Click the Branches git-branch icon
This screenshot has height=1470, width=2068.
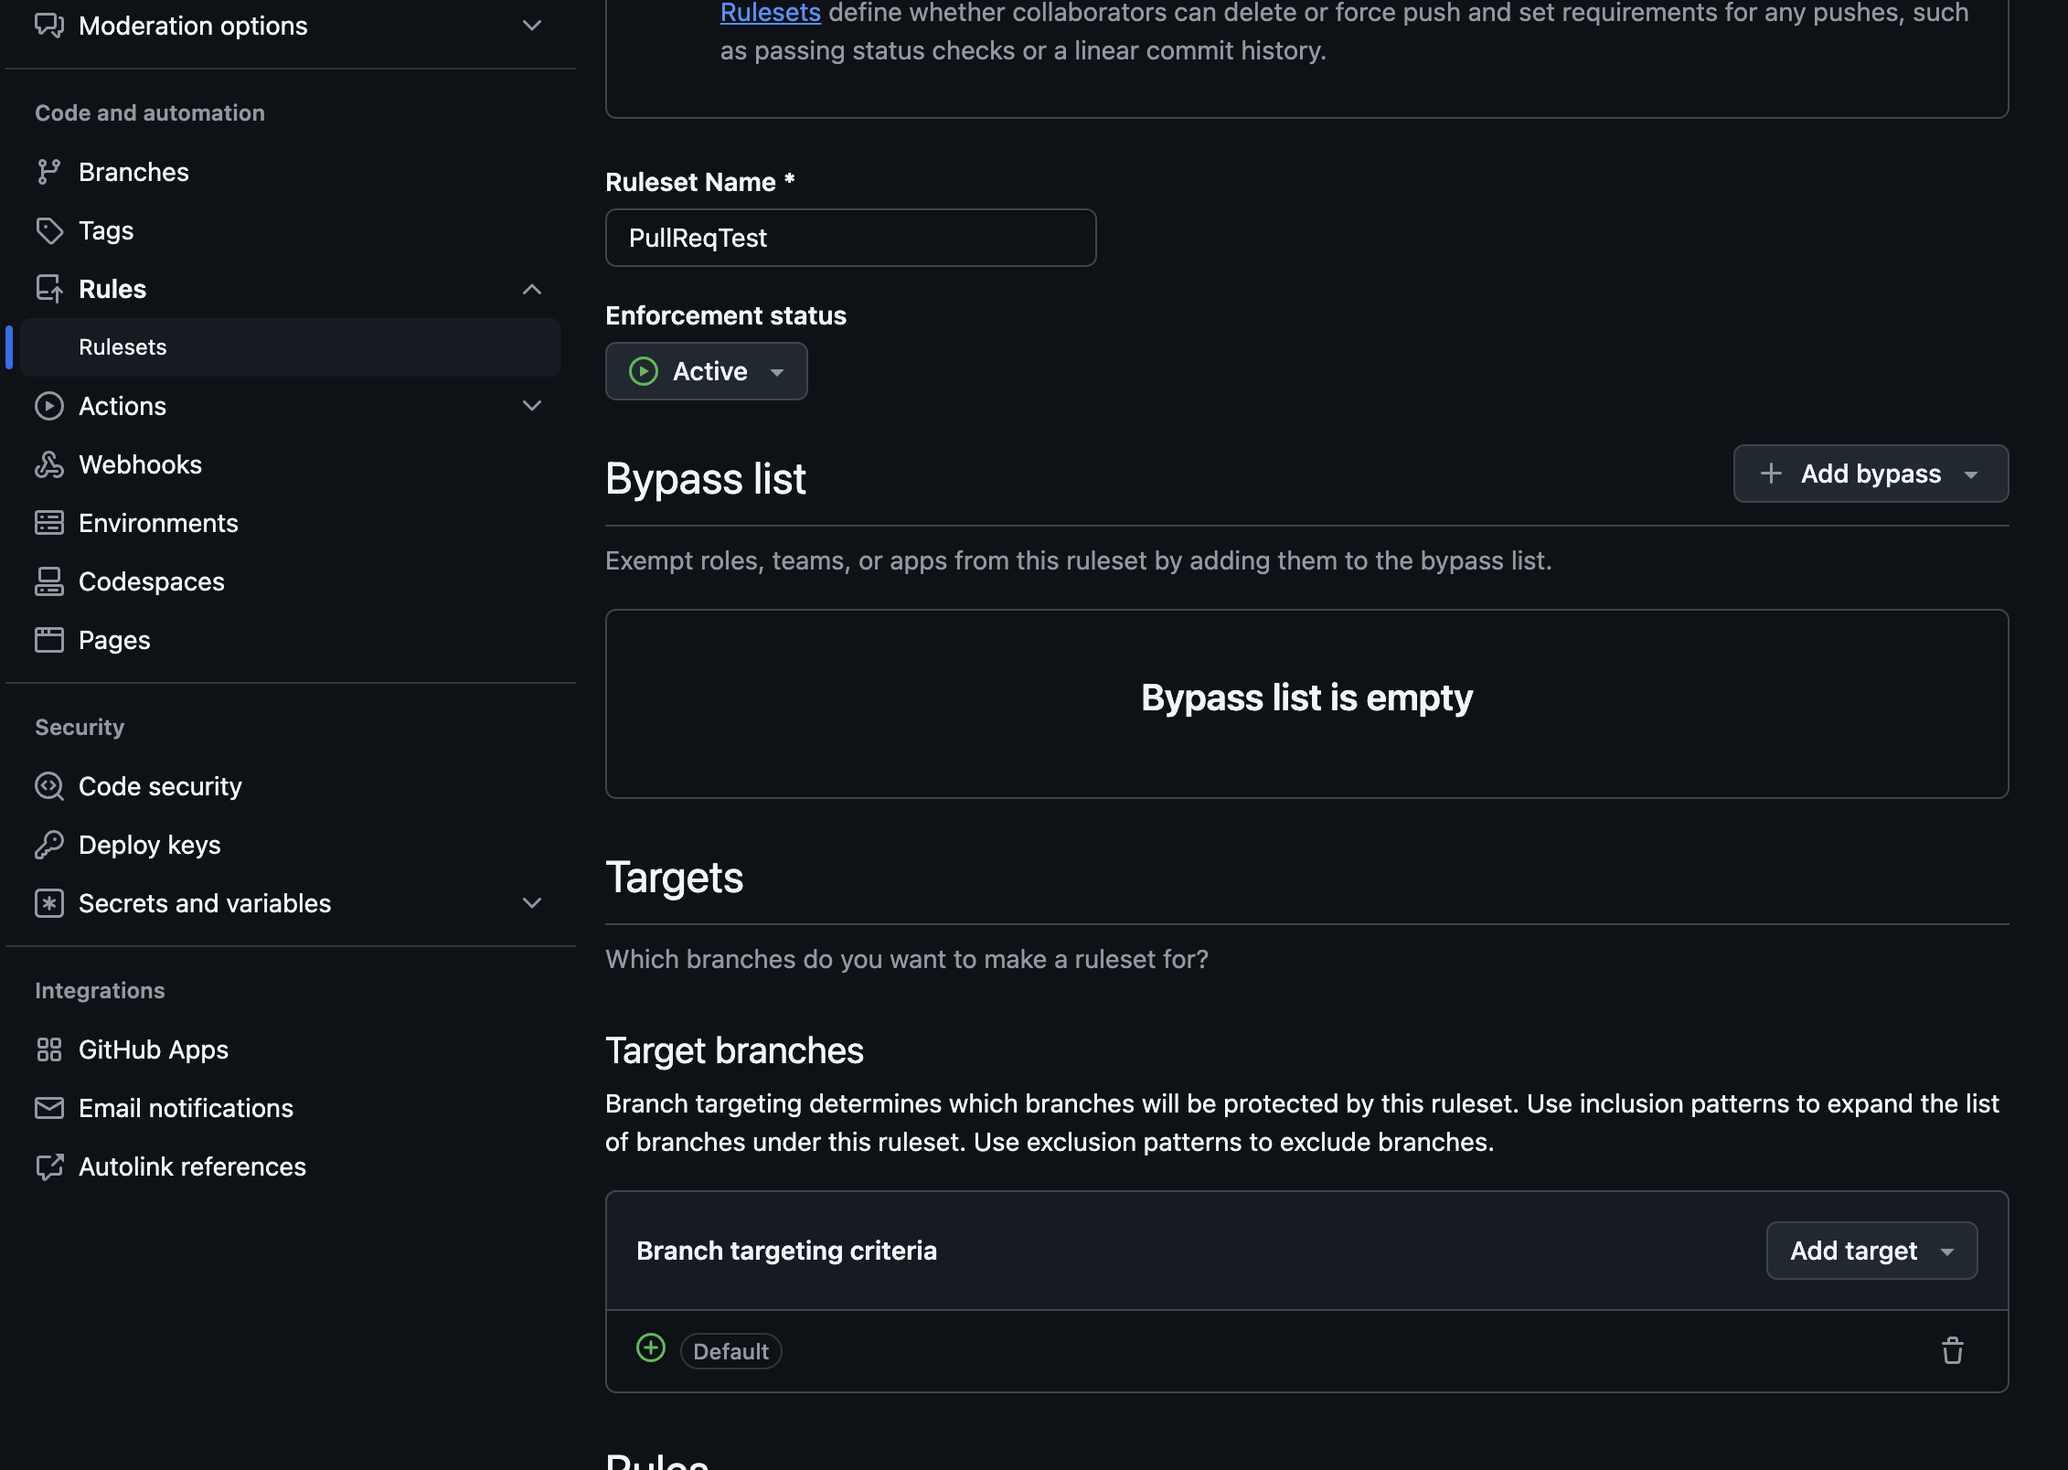[x=48, y=172]
